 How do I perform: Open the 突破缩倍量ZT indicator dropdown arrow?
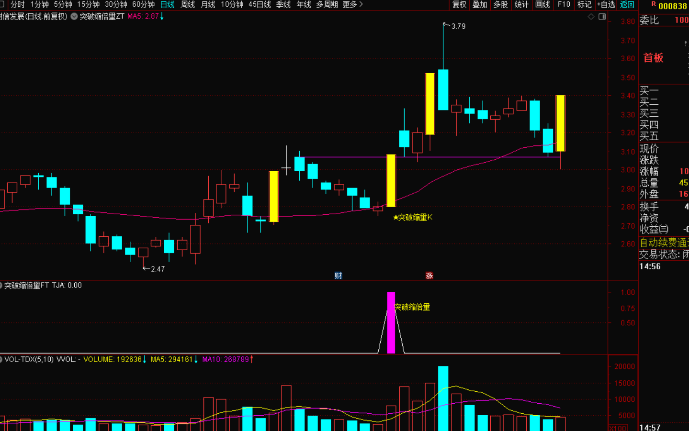(74, 16)
